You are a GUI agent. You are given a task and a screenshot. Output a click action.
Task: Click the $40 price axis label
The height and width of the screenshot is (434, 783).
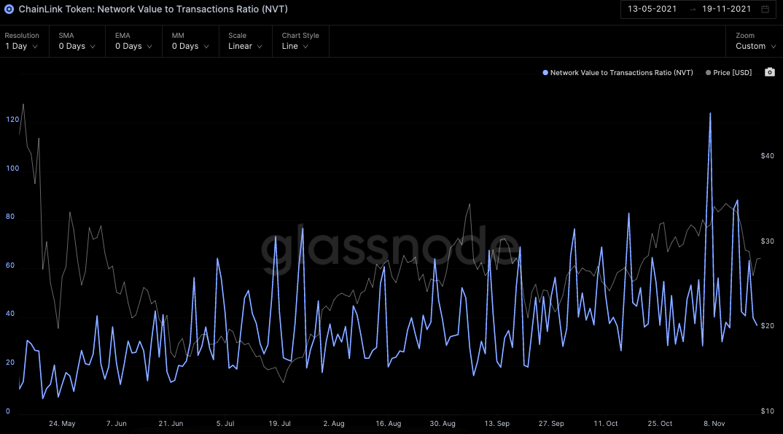(768, 156)
